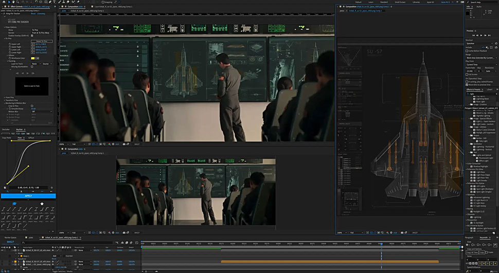Toggle the Enable Overlay checkbox
This screenshot has width=499, height=273.
[x=32, y=35]
